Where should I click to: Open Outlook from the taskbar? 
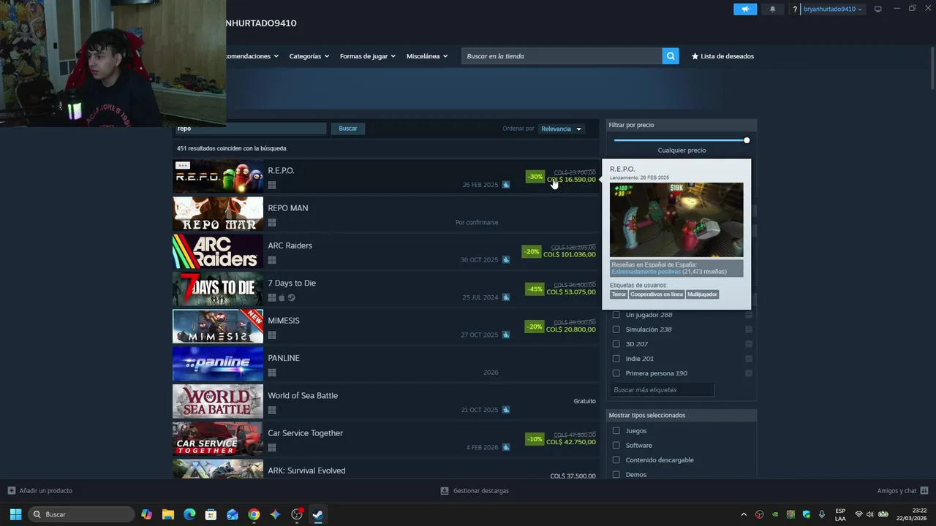pyautogui.click(x=233, y=514)
